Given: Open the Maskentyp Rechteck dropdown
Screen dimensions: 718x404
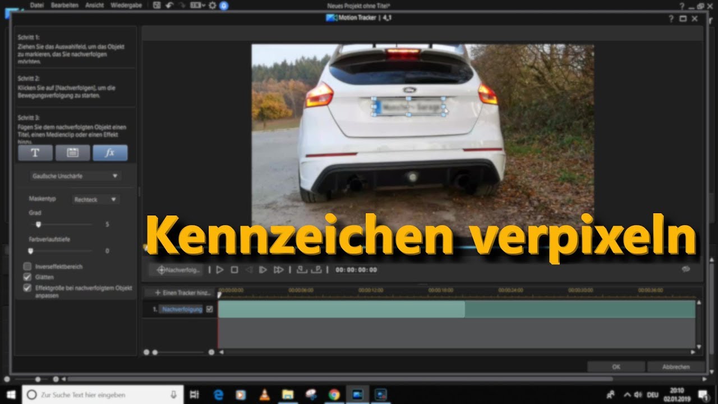Looking at the screenshot, I should (x=95, y=199).
